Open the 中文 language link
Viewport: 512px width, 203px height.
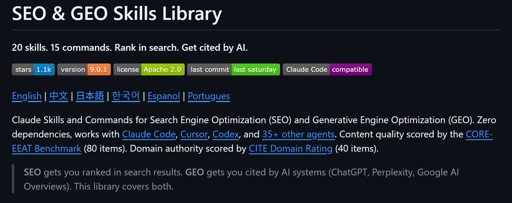pos(59,96)
